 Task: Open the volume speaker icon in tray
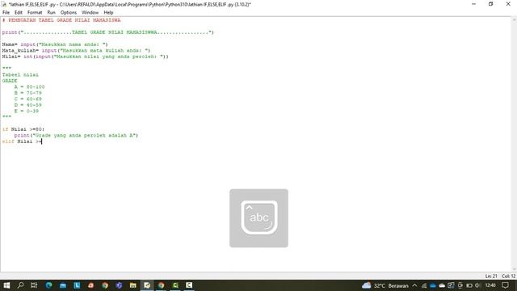pyautogui.click(x=477, y=285)
